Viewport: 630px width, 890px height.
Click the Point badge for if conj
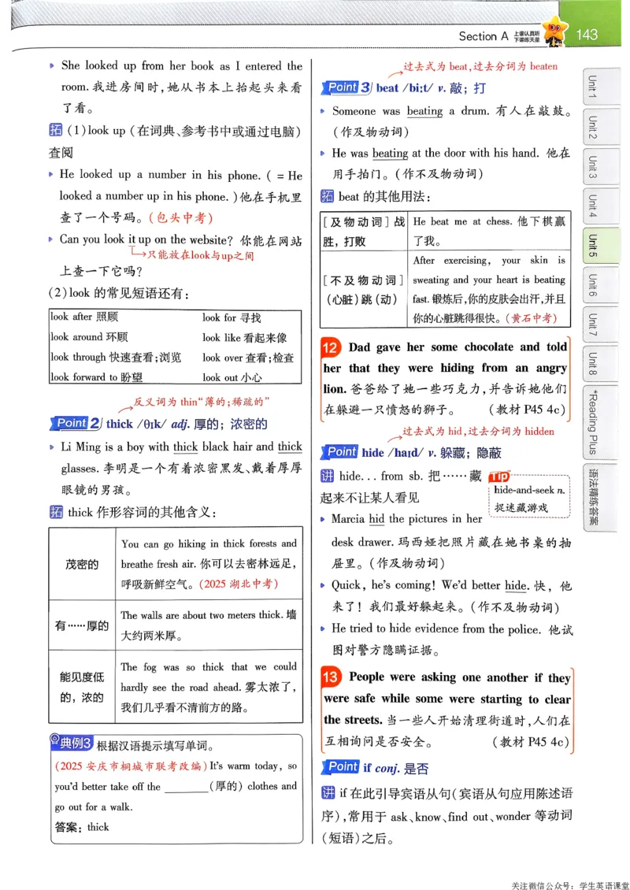pyautogui.click(x=343, y=766)
